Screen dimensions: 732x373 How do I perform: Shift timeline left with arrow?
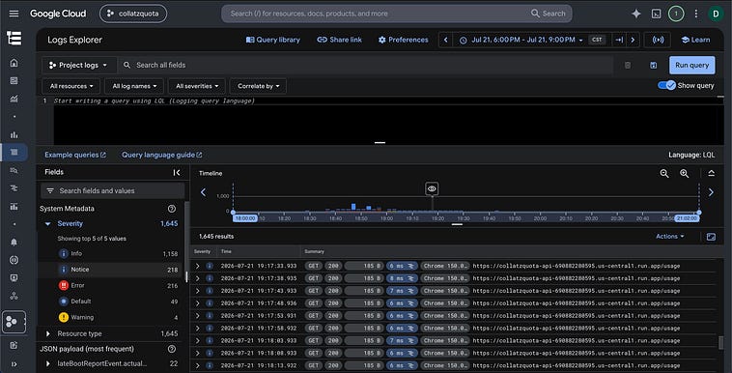pos(203,192)
